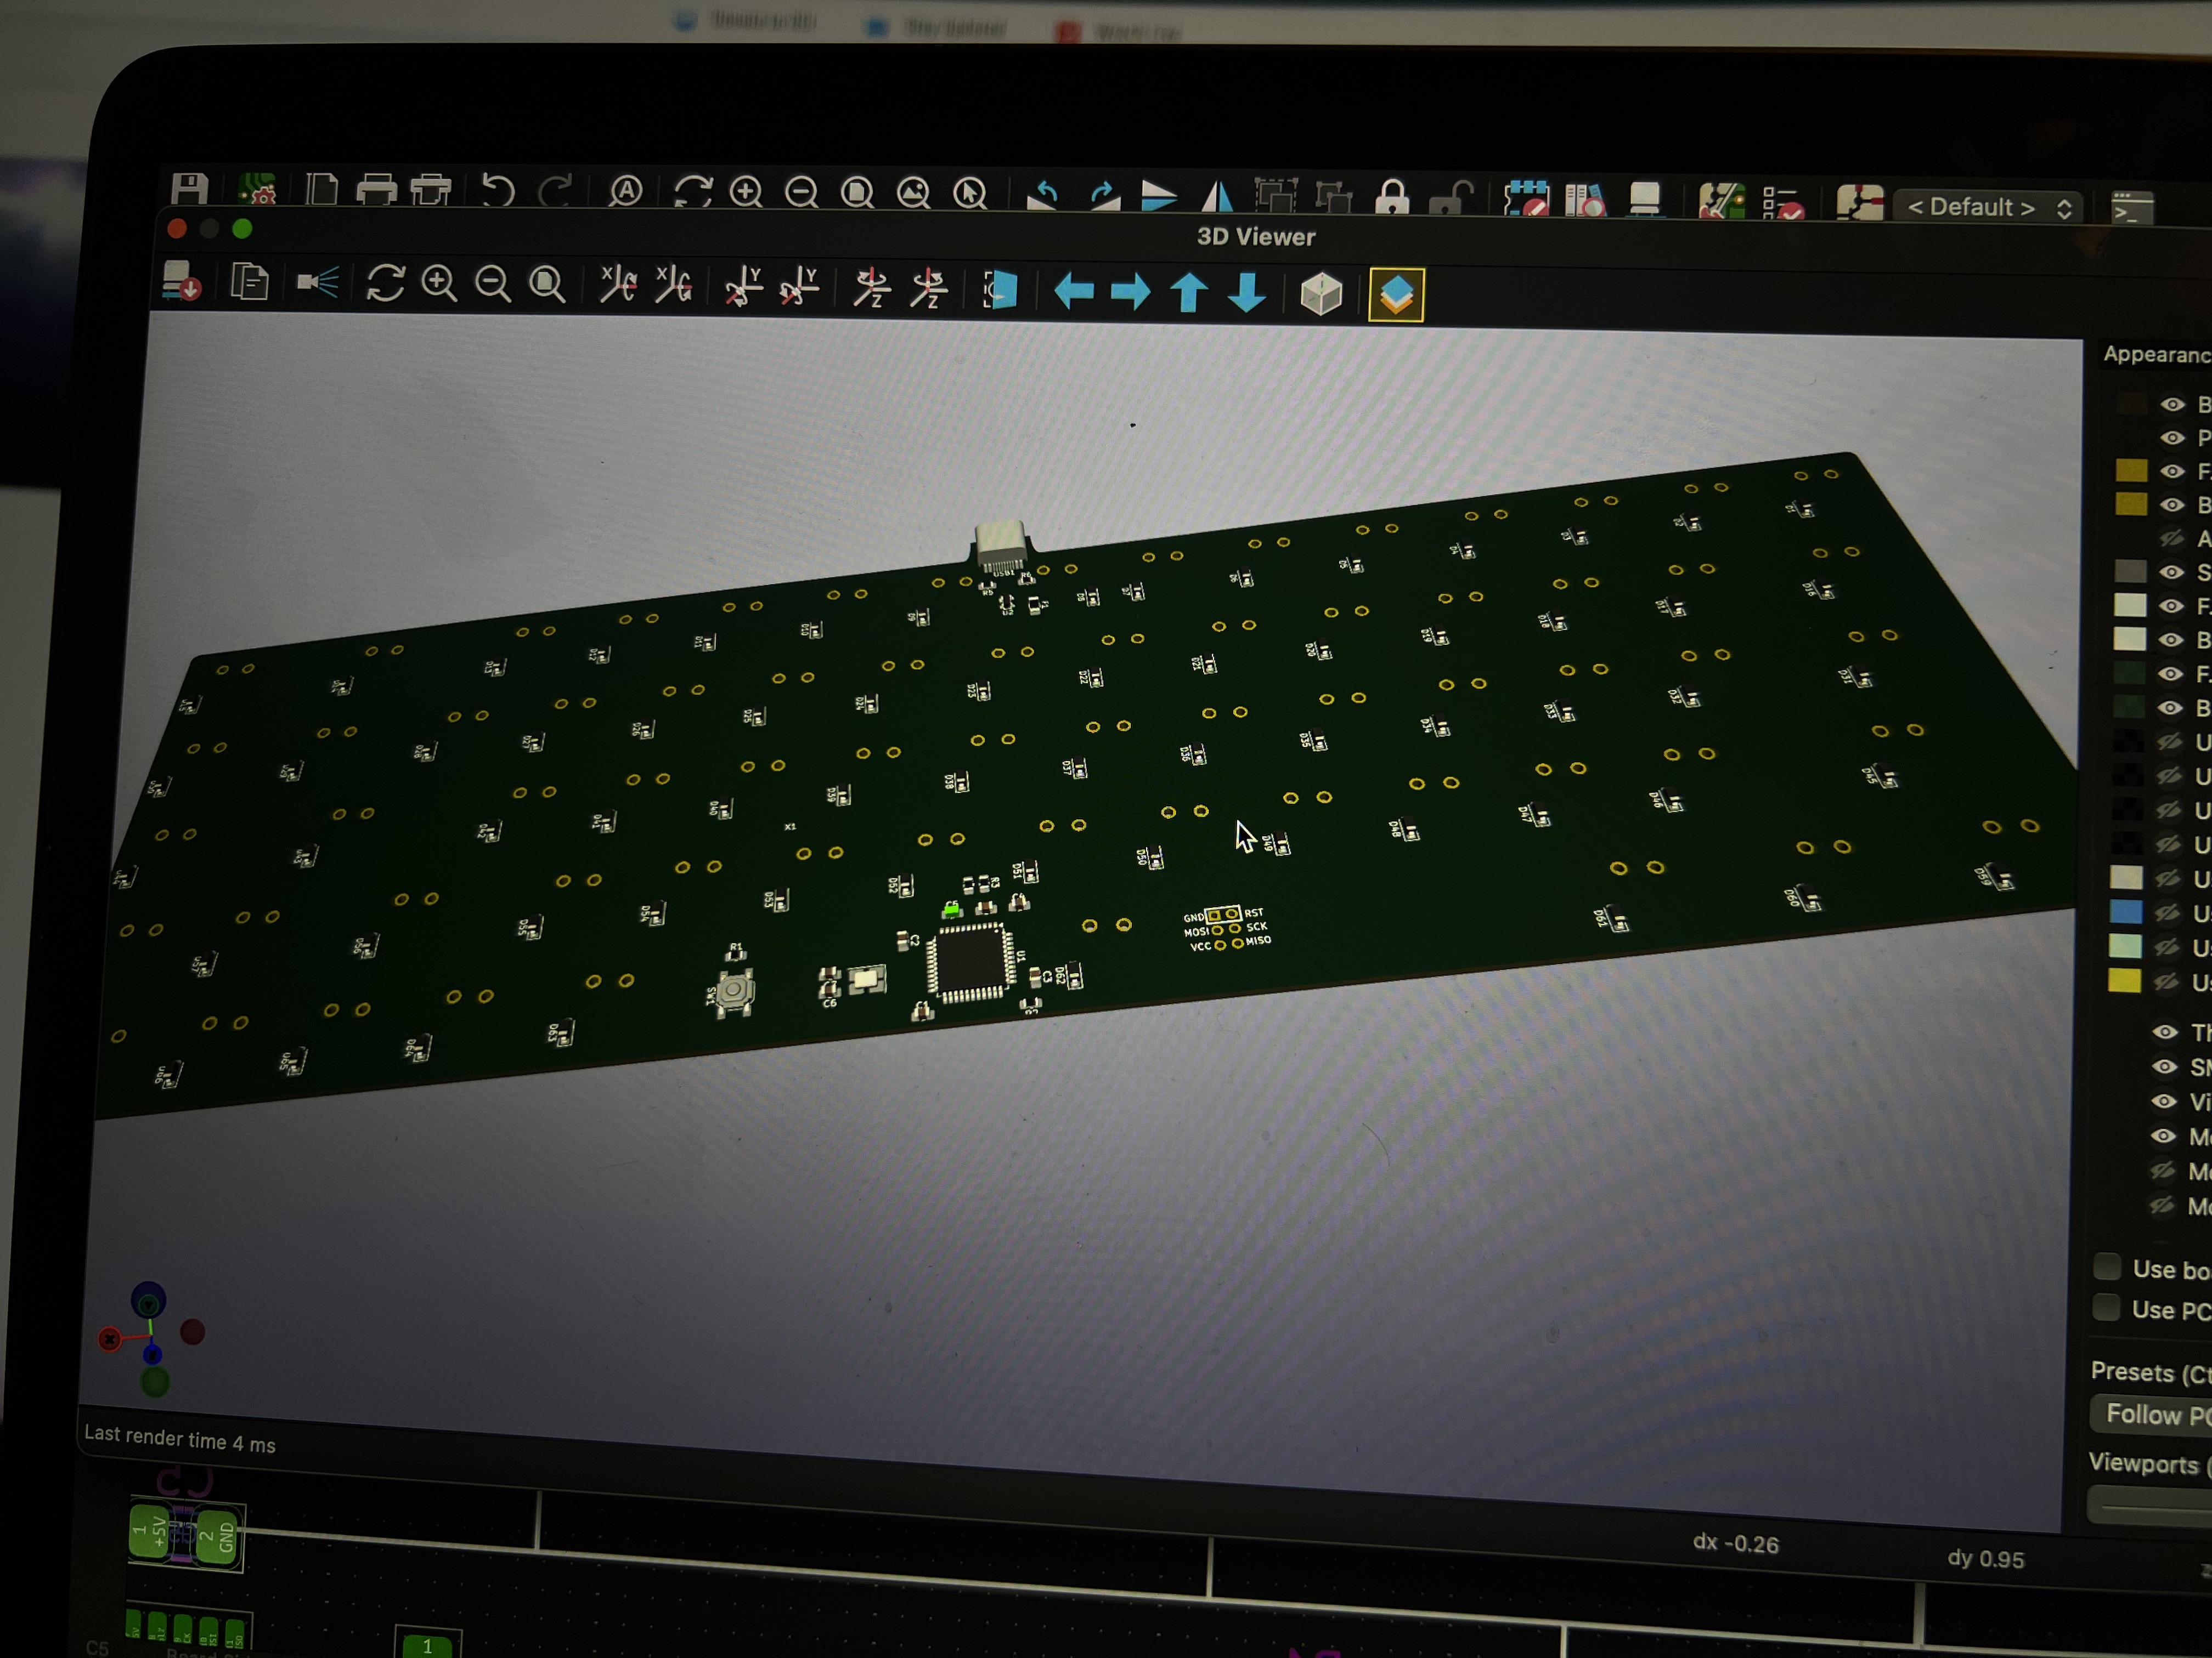The width and height of the screenshot is (2212, 1658).
Task: Toggle the SM models visibility eye
Action: (2164, 1068)
